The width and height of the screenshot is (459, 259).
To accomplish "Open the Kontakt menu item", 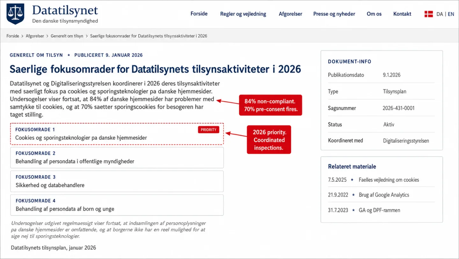I will (402, 14).
